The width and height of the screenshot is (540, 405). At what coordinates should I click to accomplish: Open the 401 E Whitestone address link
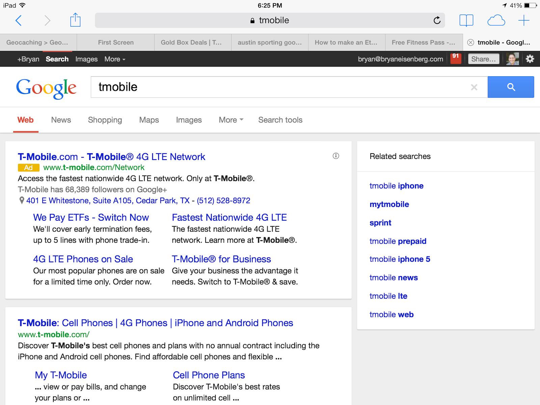(x=108, y=201)
